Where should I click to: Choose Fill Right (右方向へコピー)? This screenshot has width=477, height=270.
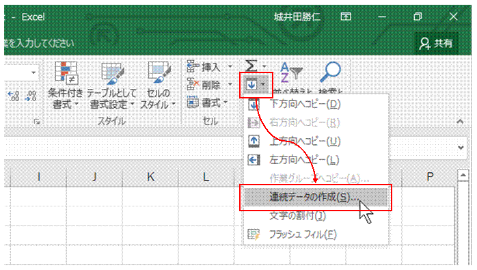click(x=316, y=123)
